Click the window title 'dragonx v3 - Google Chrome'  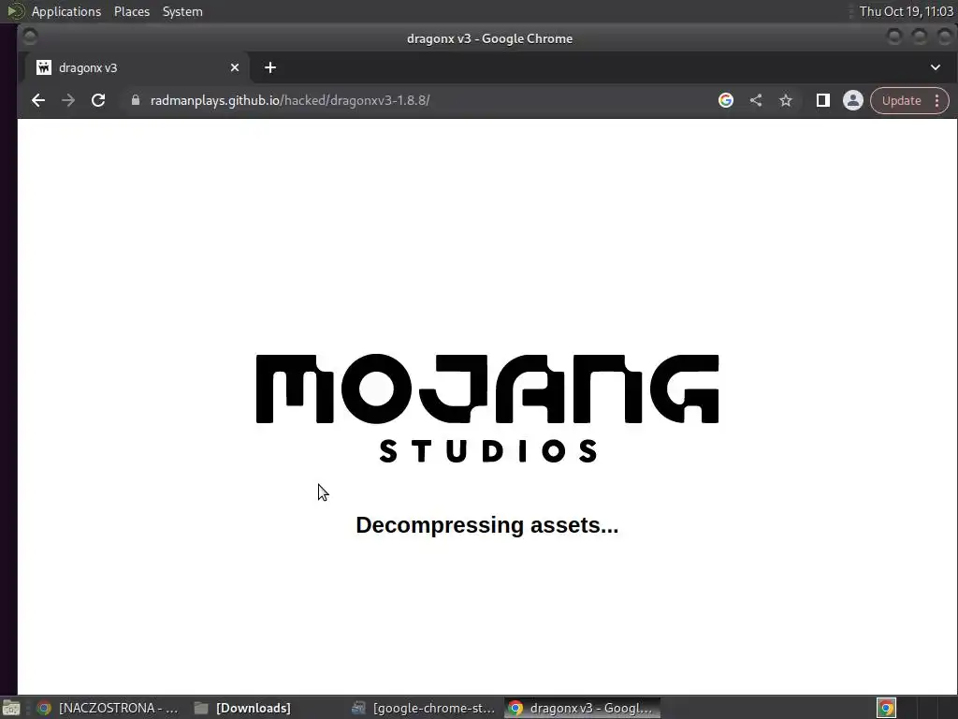click(x=489, y=38)
